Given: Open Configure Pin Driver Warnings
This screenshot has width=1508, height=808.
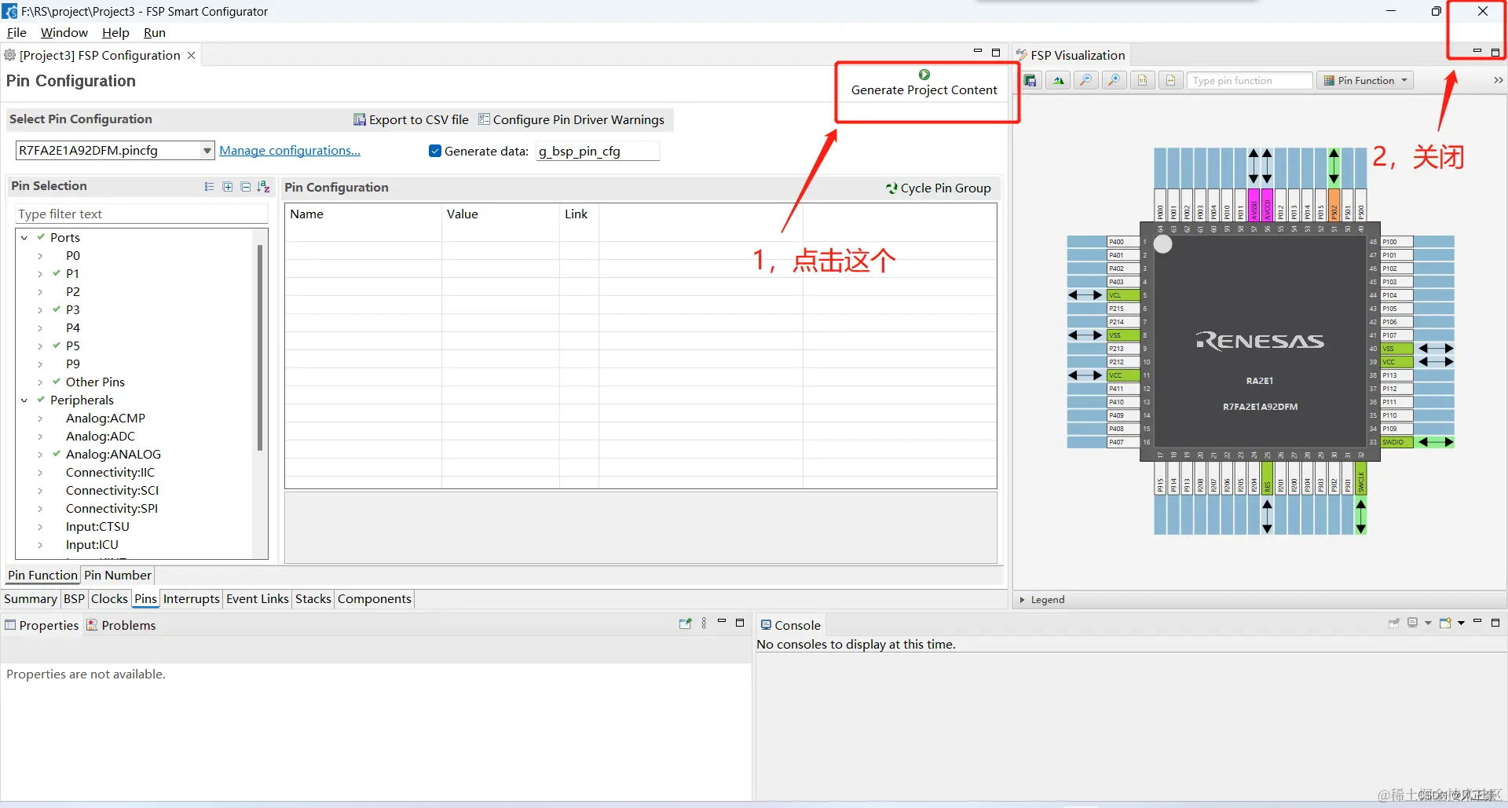Looking at the screenshot, I should 572,119.
